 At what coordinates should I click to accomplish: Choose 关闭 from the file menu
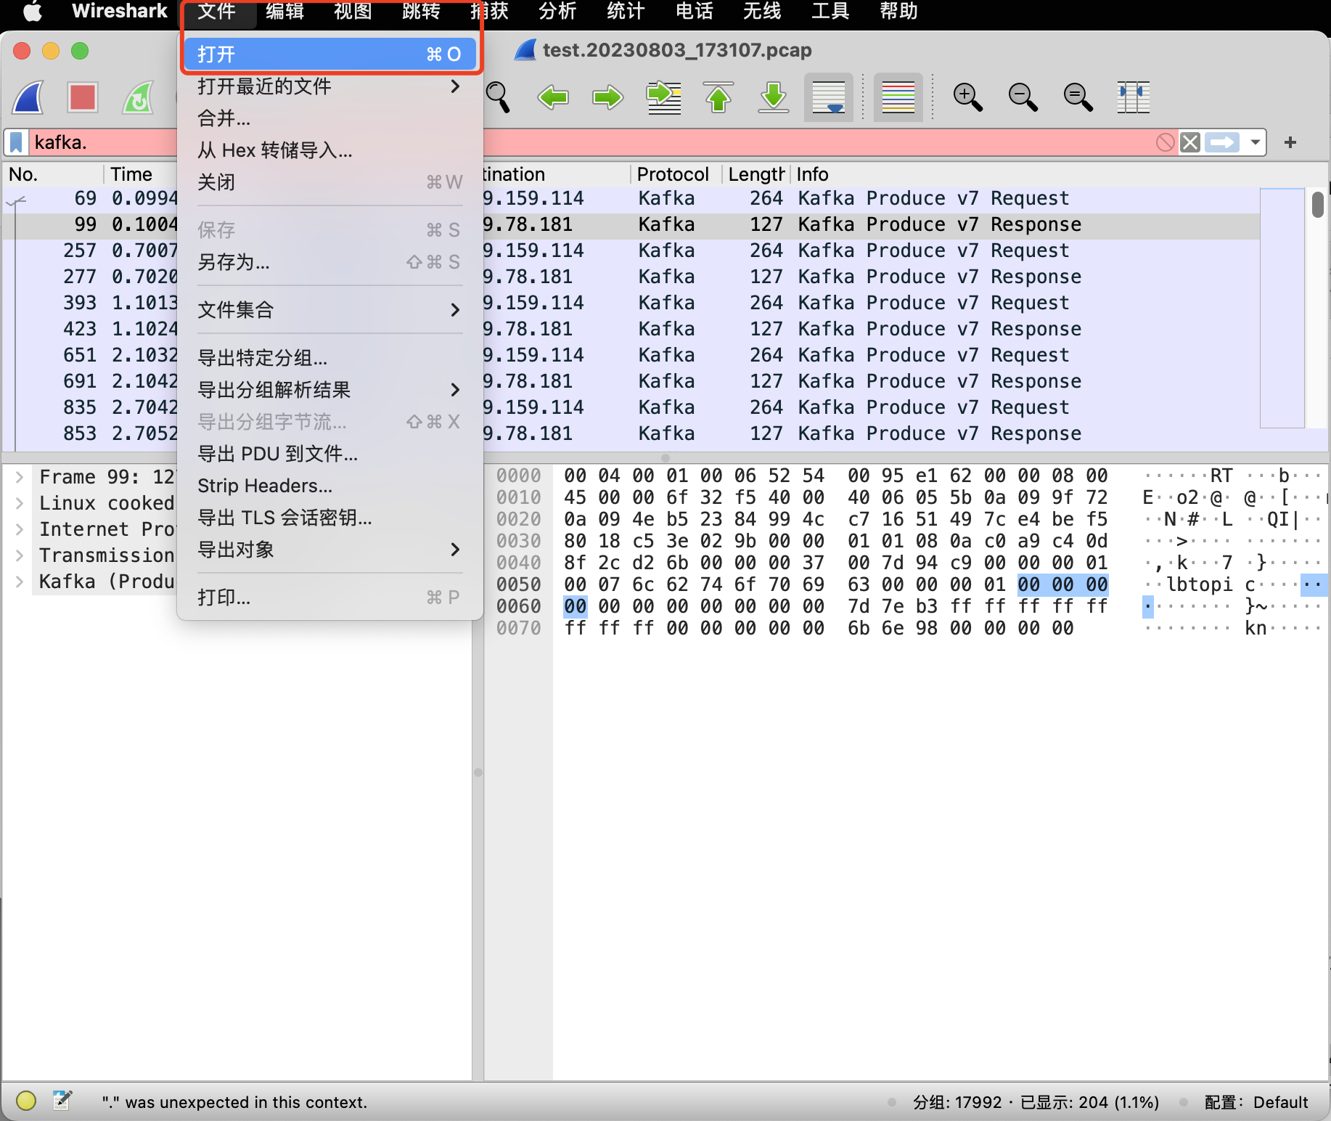point(330,182)
